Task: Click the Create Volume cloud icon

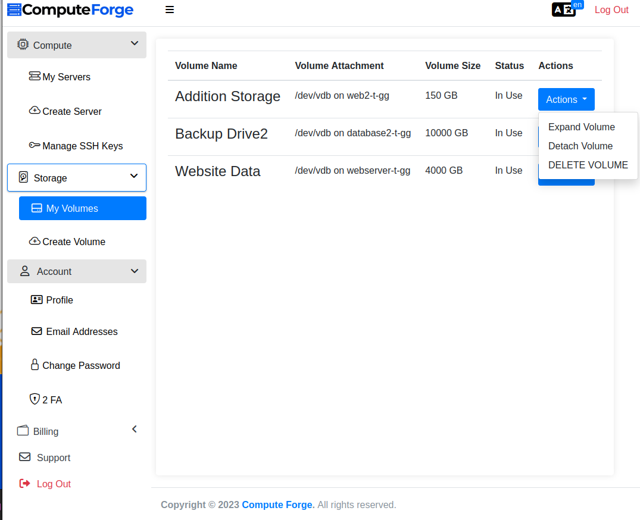Action: (35, 241)
